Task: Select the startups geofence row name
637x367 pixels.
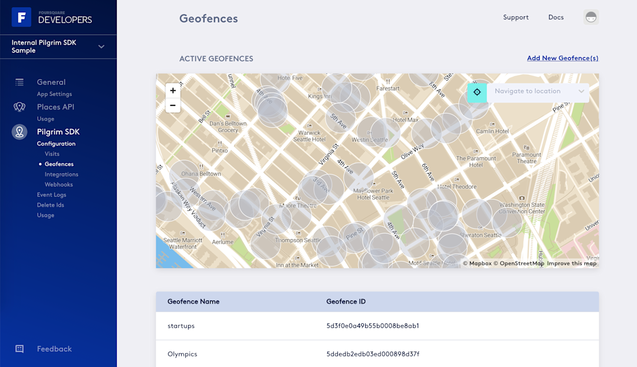Action: (181, 326)
